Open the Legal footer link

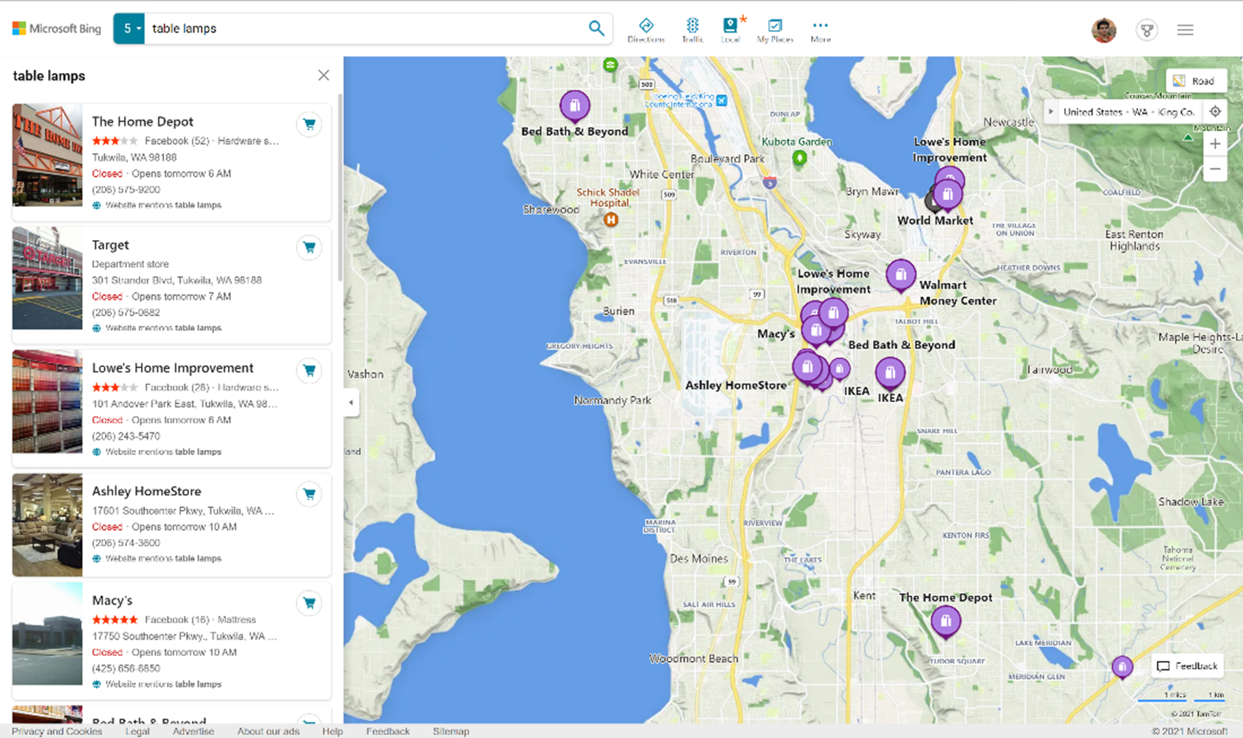137,731
